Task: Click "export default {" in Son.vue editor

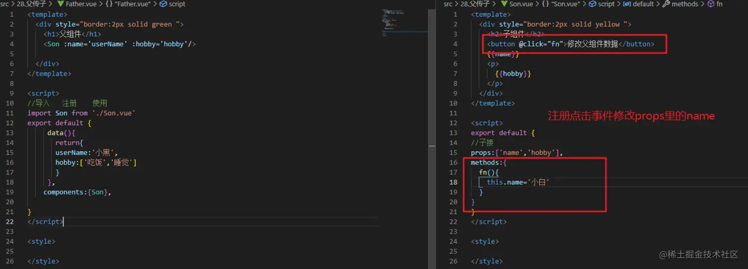Action: 503,133
